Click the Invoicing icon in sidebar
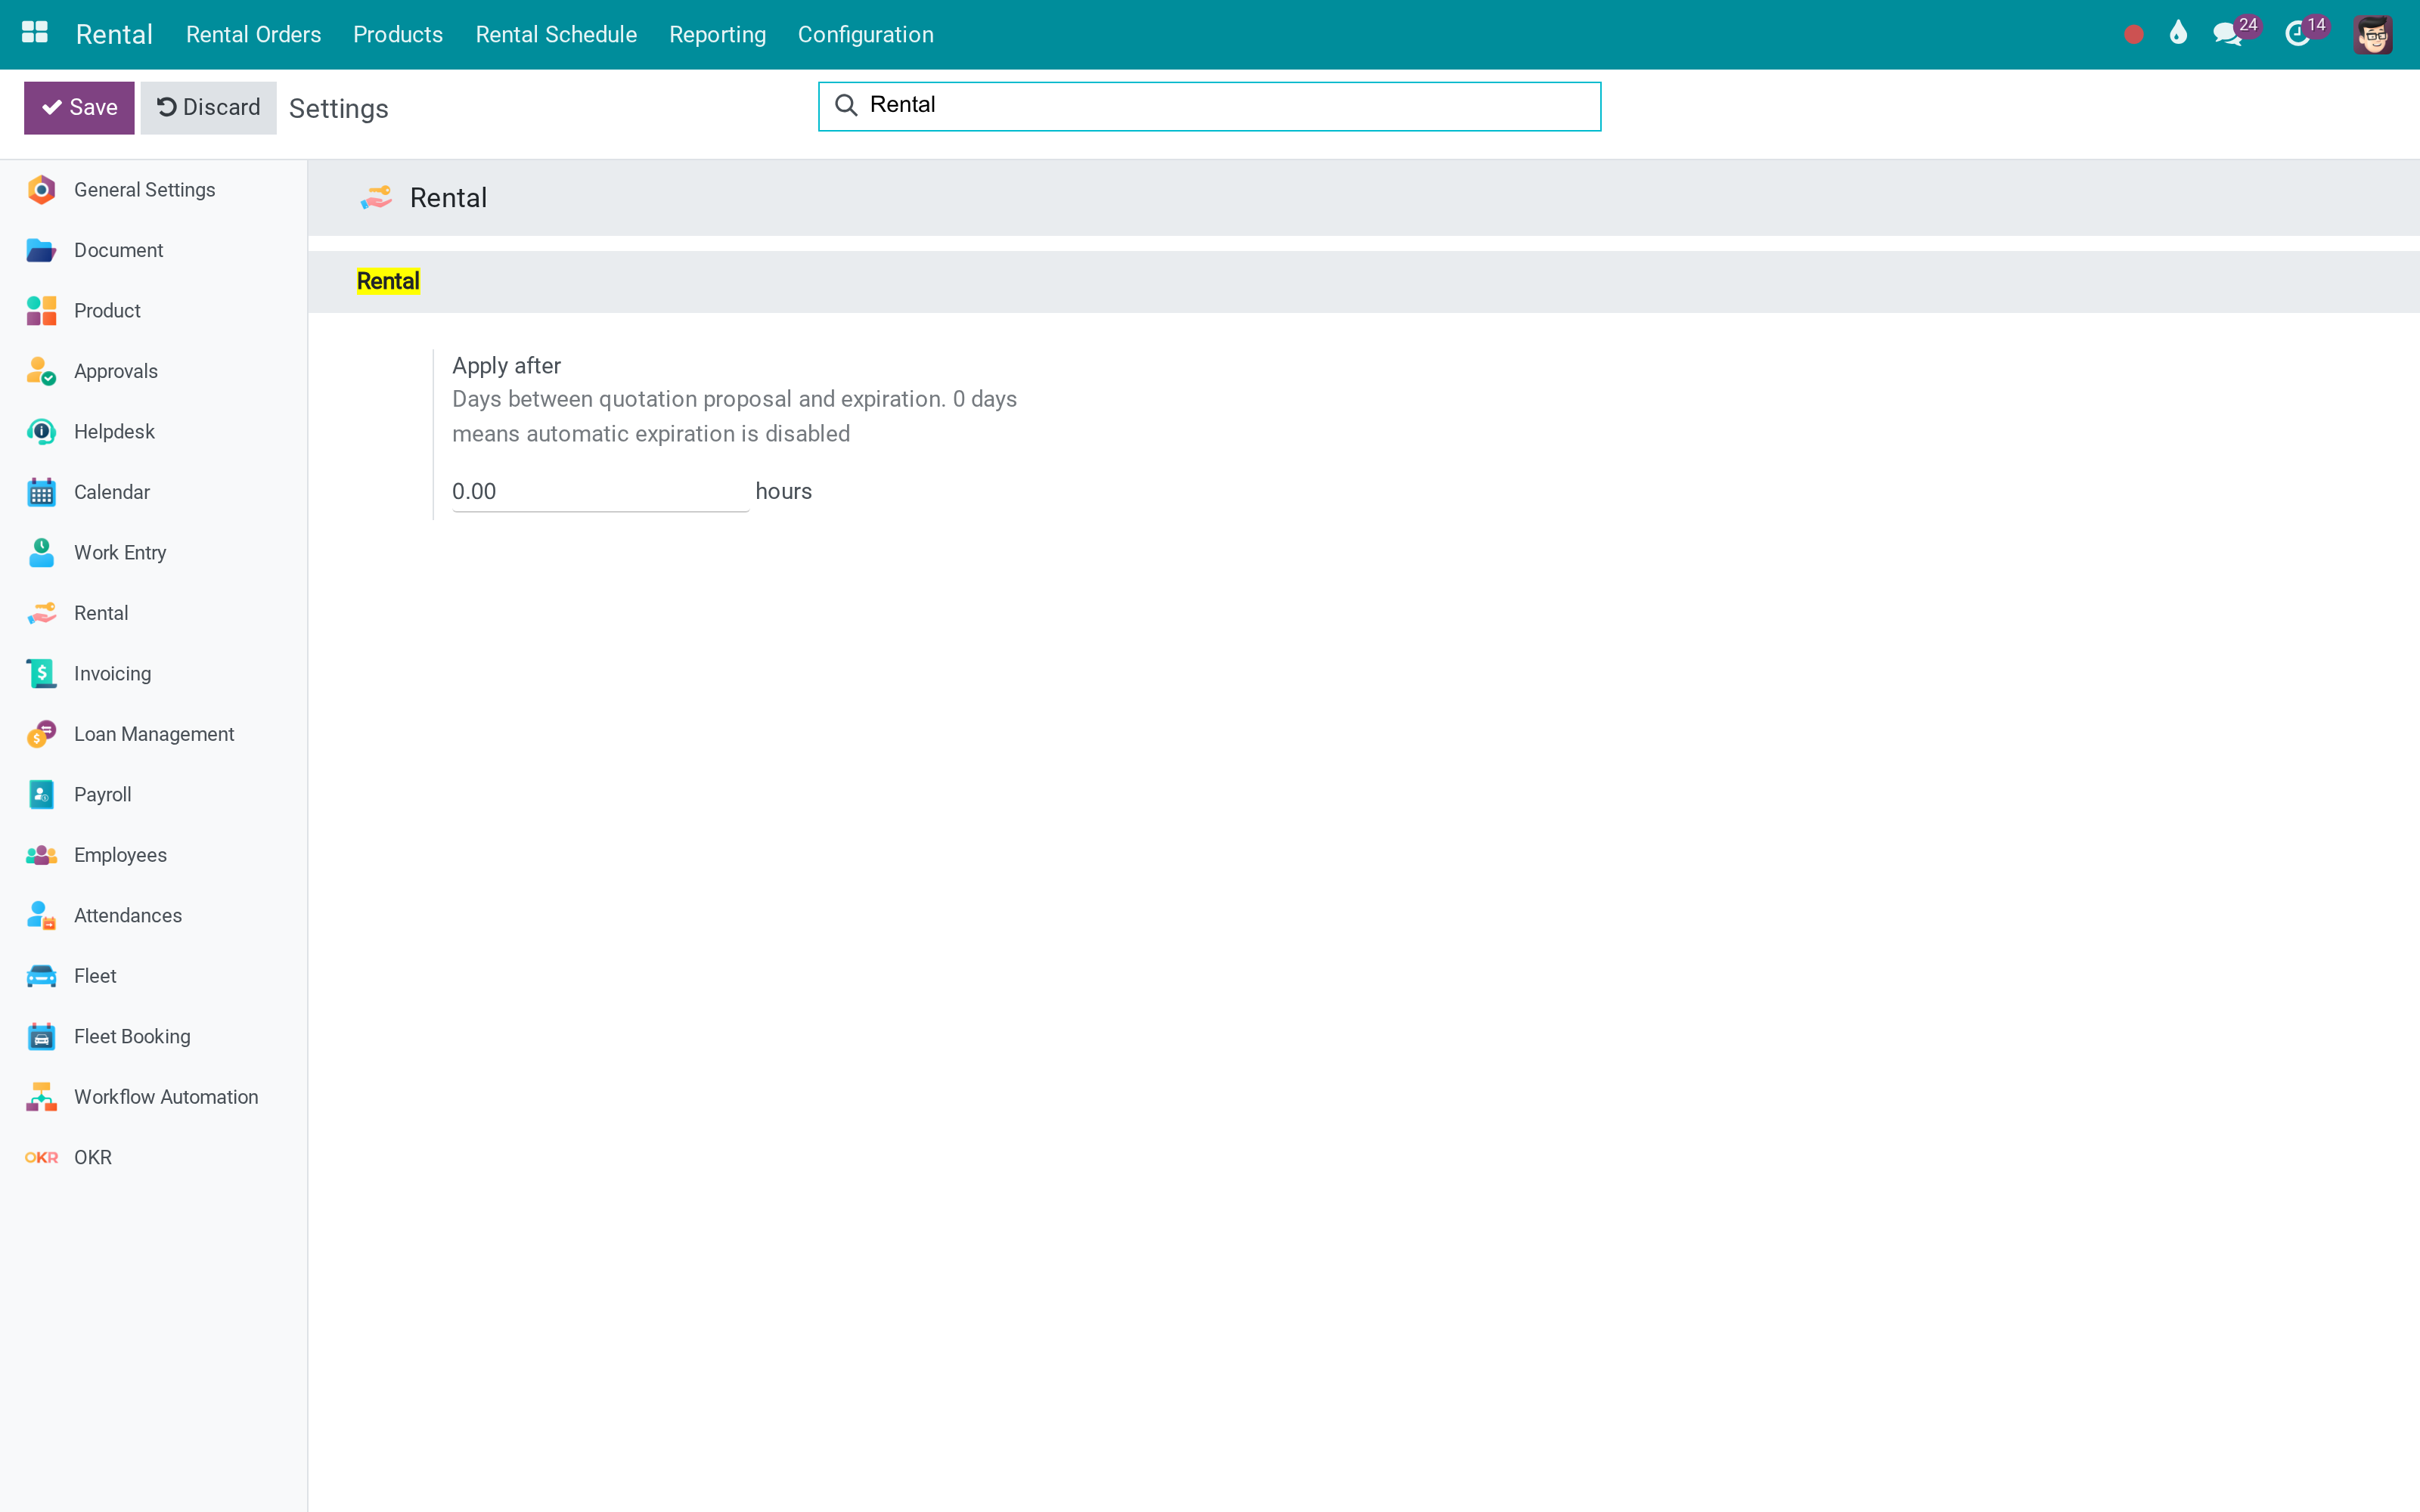2420x1512 pixels. [41, 674]
